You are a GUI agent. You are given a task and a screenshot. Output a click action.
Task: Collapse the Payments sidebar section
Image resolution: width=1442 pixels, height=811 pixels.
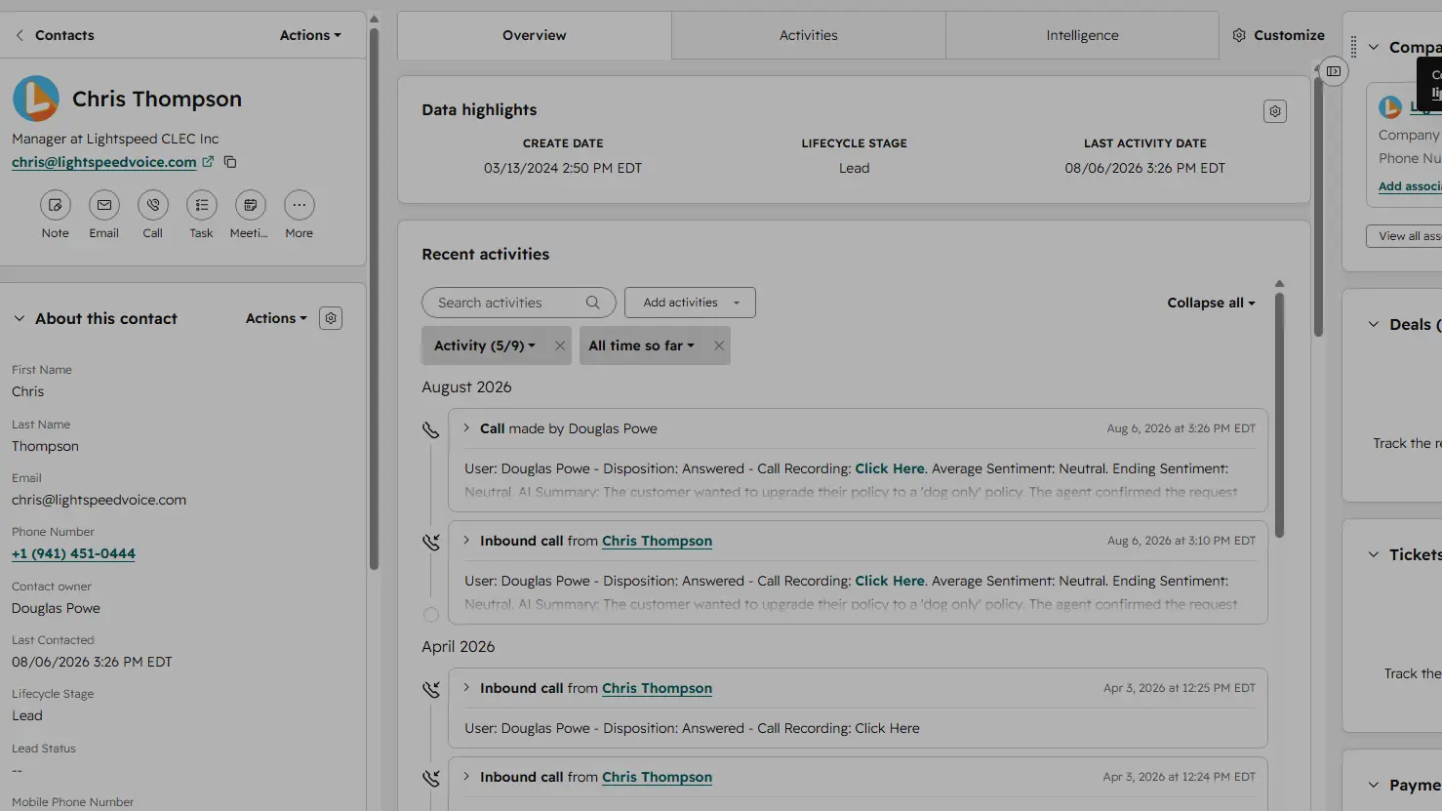pyautogui.click(x=1374, y=785)
